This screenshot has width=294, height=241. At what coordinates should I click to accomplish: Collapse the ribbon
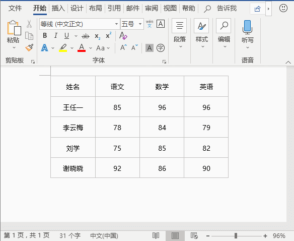point(288,63)
